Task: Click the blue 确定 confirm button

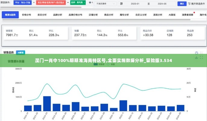Action: pyautogui.click(x=181, y=4)
